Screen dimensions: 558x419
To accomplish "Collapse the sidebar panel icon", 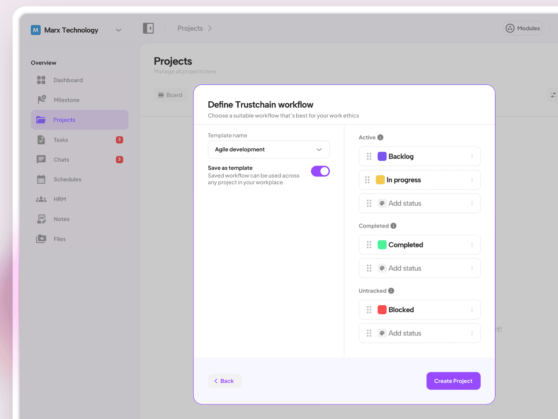I will pos(148,28).
